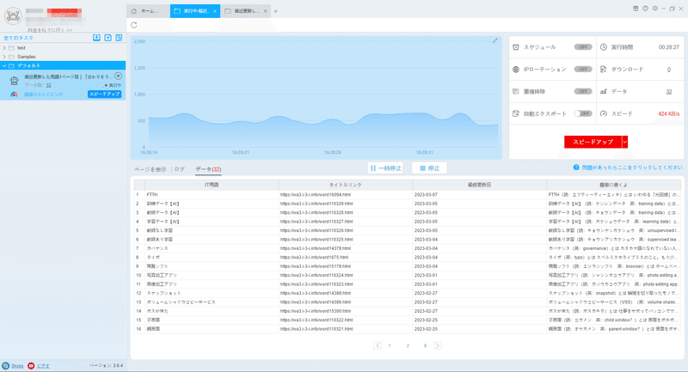Click the 最終更新日 column header

(479, 185)
